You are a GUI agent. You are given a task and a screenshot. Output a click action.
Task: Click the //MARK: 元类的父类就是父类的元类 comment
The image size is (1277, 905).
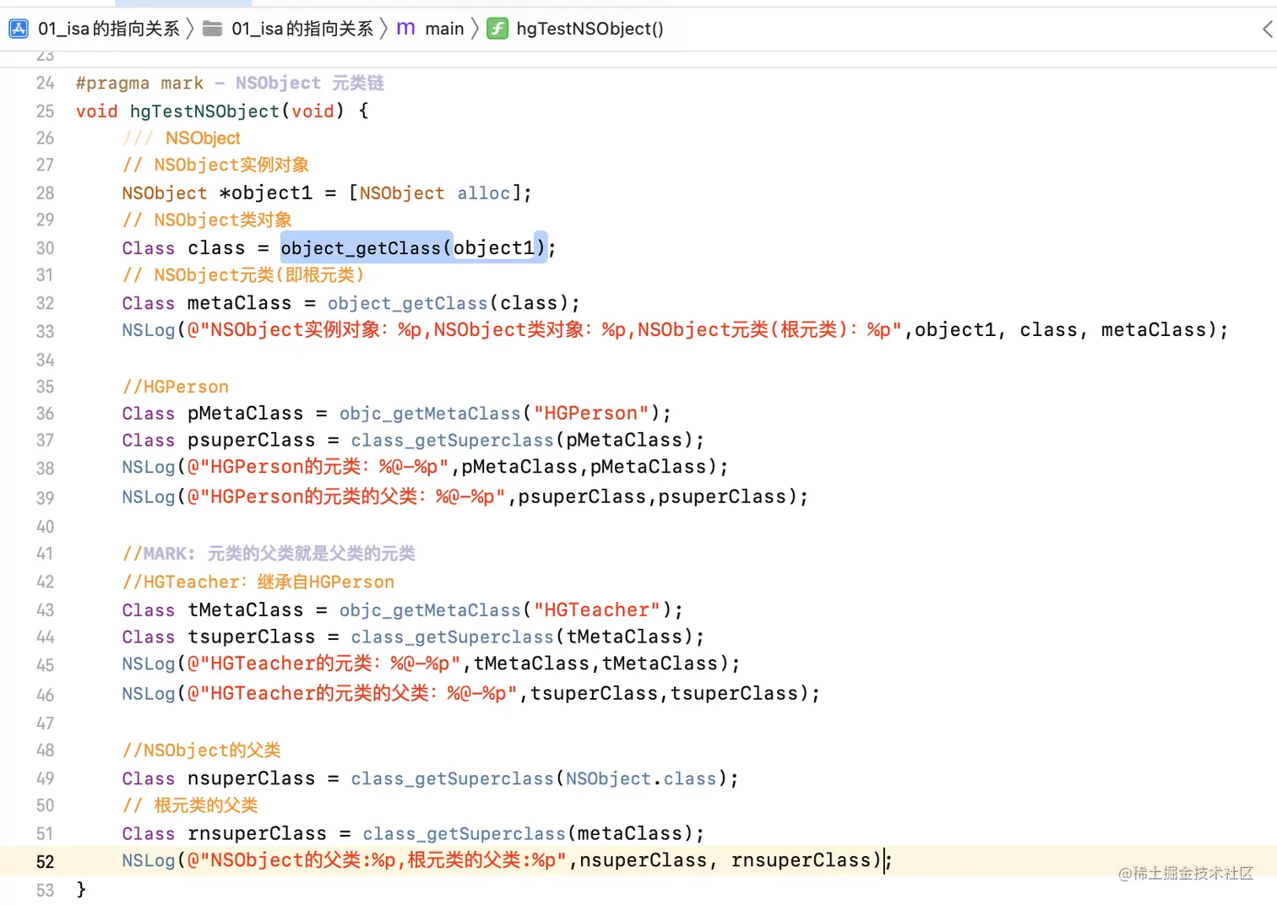[x=269, y=554]
